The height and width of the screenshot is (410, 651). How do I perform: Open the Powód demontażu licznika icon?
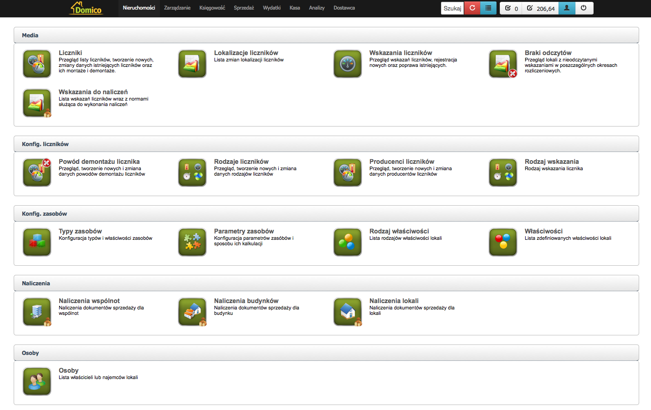tap(37, 172)
